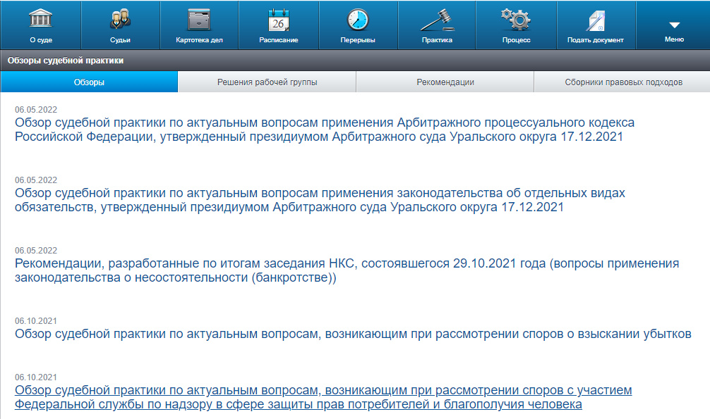
Task: Click the 06.10.2021 date above взыскании убытков
Action: coord(36,321)
